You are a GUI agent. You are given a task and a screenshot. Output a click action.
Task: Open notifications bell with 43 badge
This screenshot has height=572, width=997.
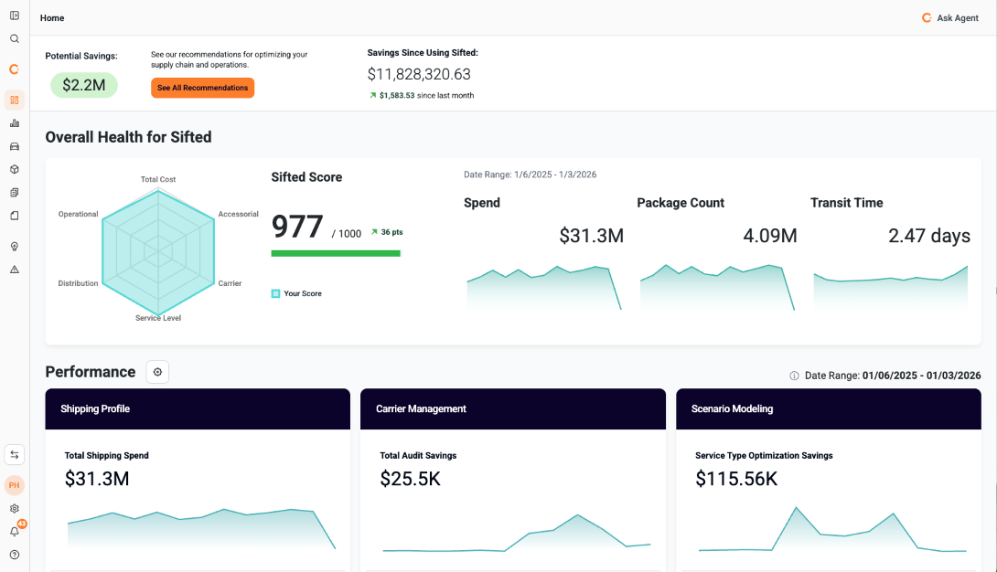(15, 531)
